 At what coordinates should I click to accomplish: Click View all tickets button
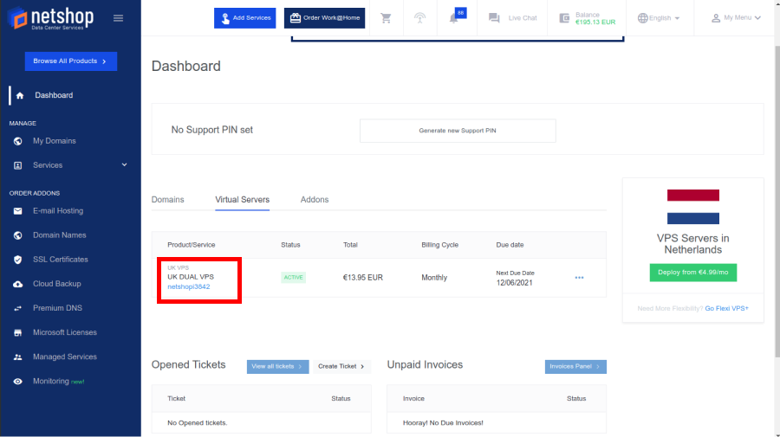point(277,367)
